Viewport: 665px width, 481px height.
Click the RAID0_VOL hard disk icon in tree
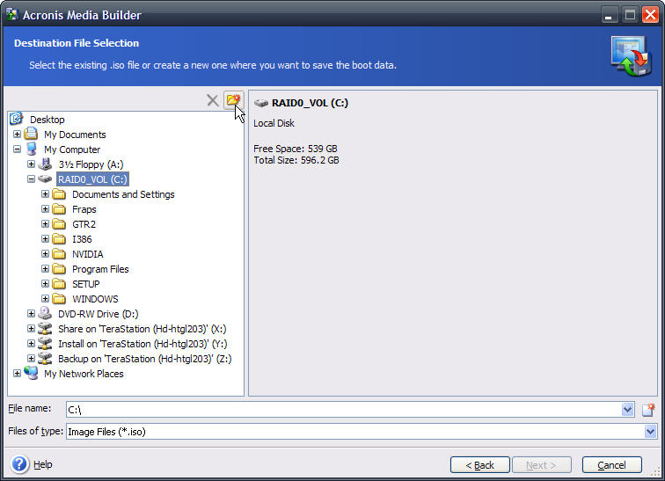tap(45, 179)
